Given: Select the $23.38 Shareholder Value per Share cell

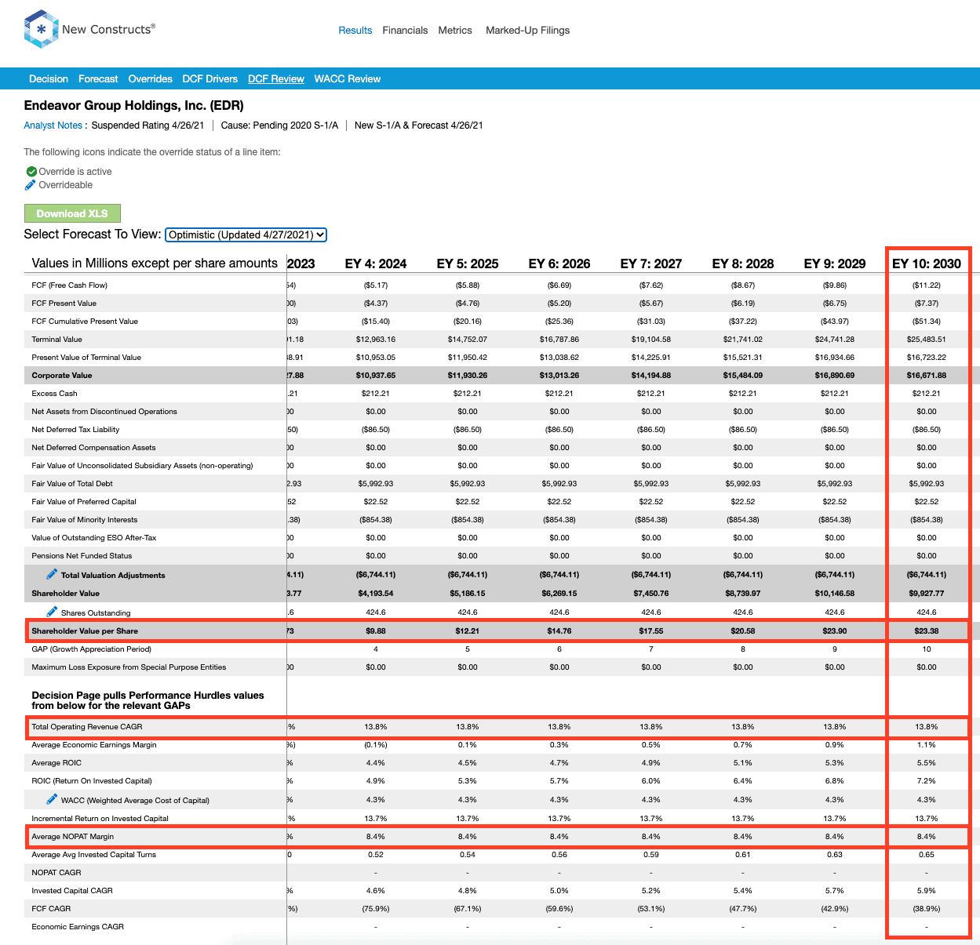Looking at the screenshot, I should 927,631.
